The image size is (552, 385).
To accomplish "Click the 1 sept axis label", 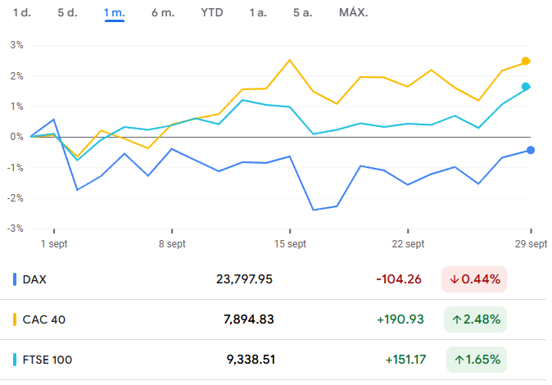I will [x=54, y=244].
